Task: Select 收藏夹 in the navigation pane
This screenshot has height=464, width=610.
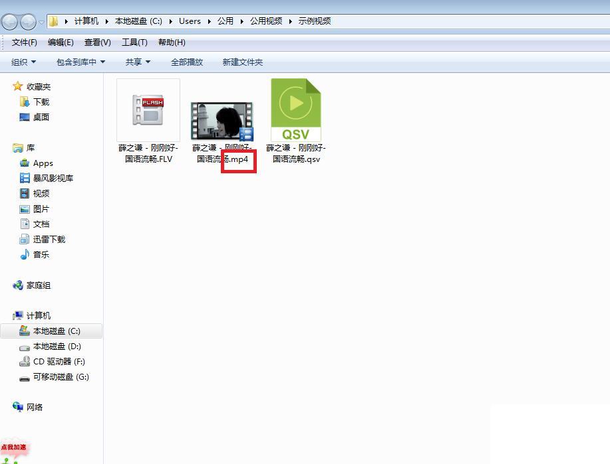Action: [x=39, y=86]
